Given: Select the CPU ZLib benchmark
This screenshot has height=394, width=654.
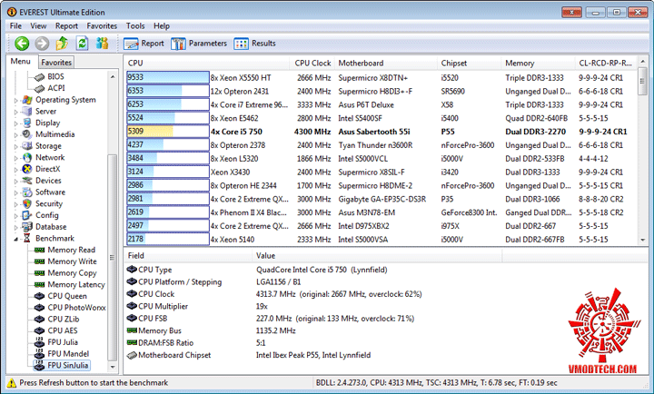Looking at the screenshot, I should [x=64, y=320].
